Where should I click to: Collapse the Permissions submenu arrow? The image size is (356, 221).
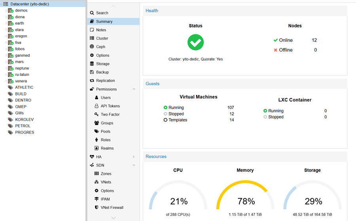tap(134, 89)
